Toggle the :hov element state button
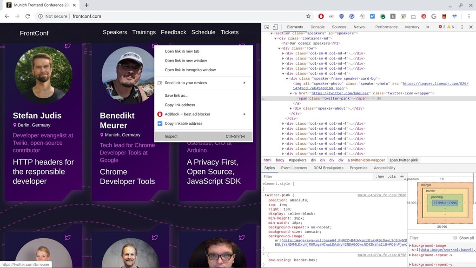Image resolution: width=476 pixels, height=268 pixels. click(x=380, y=176)
